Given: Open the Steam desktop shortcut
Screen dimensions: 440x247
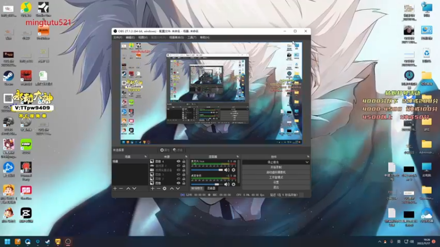Looking at the screenshot, I should point(8,78).
